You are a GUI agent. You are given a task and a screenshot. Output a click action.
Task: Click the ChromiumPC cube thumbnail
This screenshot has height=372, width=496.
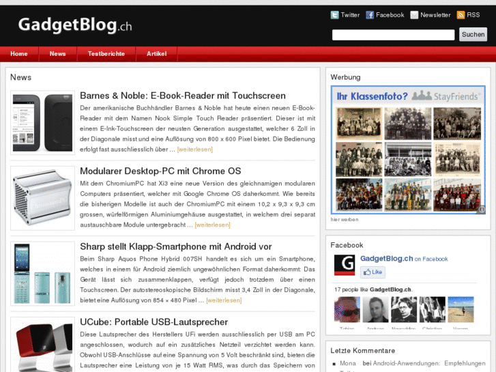(x=43, y=198)
